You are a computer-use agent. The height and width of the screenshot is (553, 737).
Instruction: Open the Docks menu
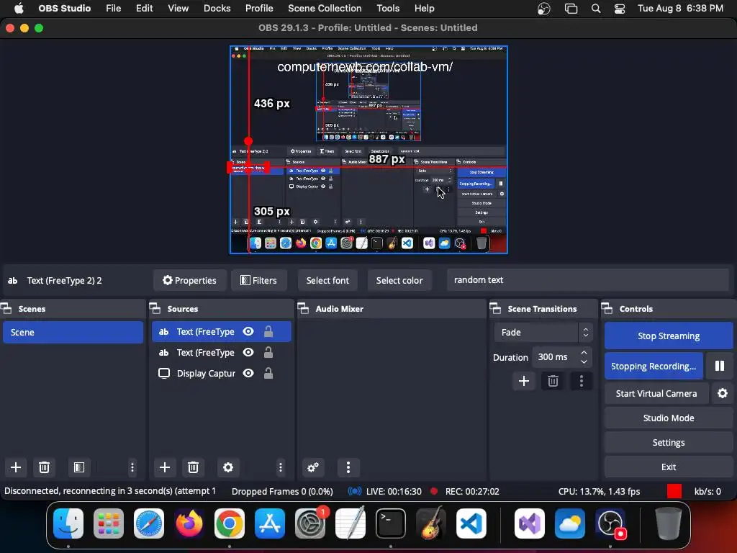217,9
